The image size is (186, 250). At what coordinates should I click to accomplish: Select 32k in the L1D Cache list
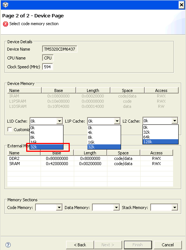pos(46,147)
